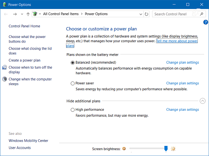Image resolution: width=209 pixels, height=156 pixels.
Task: Click the 'Screen brightness:' label
Action: [106, 149]
